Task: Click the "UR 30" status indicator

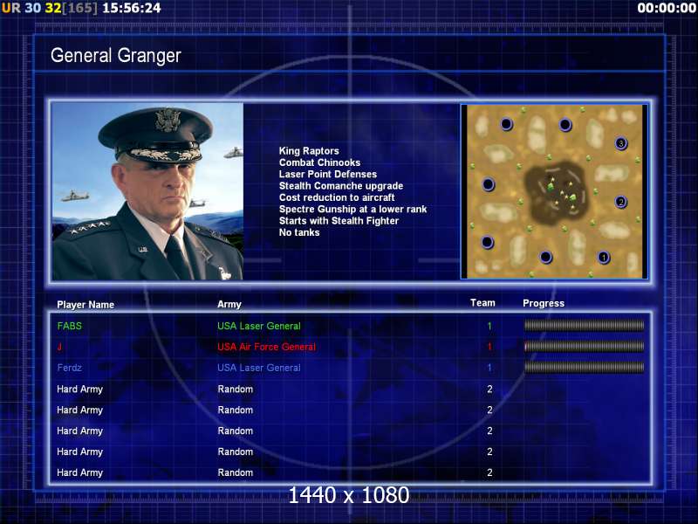Action: pyautogui.click(x=21, y=8)
